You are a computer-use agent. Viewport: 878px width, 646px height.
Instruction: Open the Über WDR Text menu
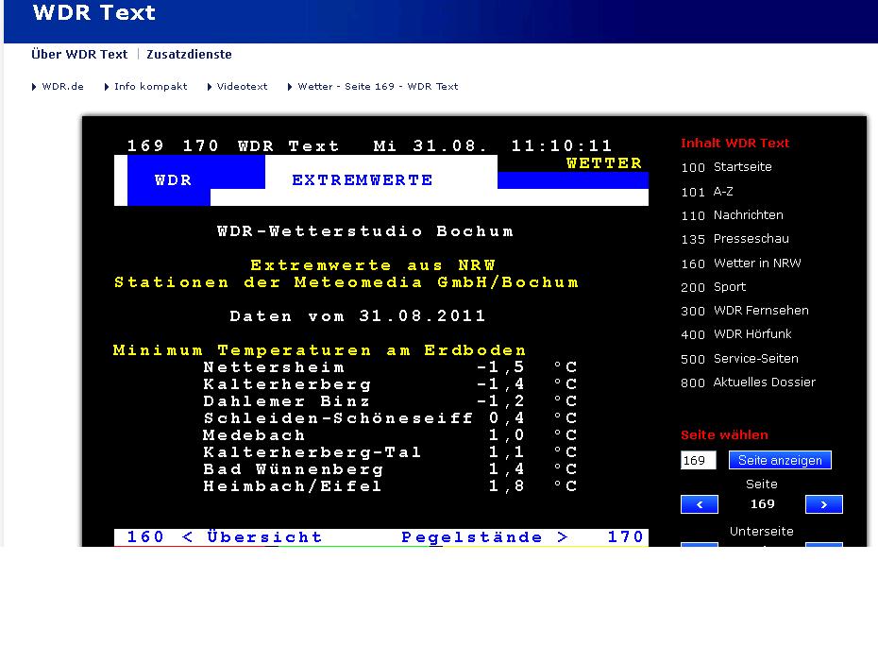point(79,55)
